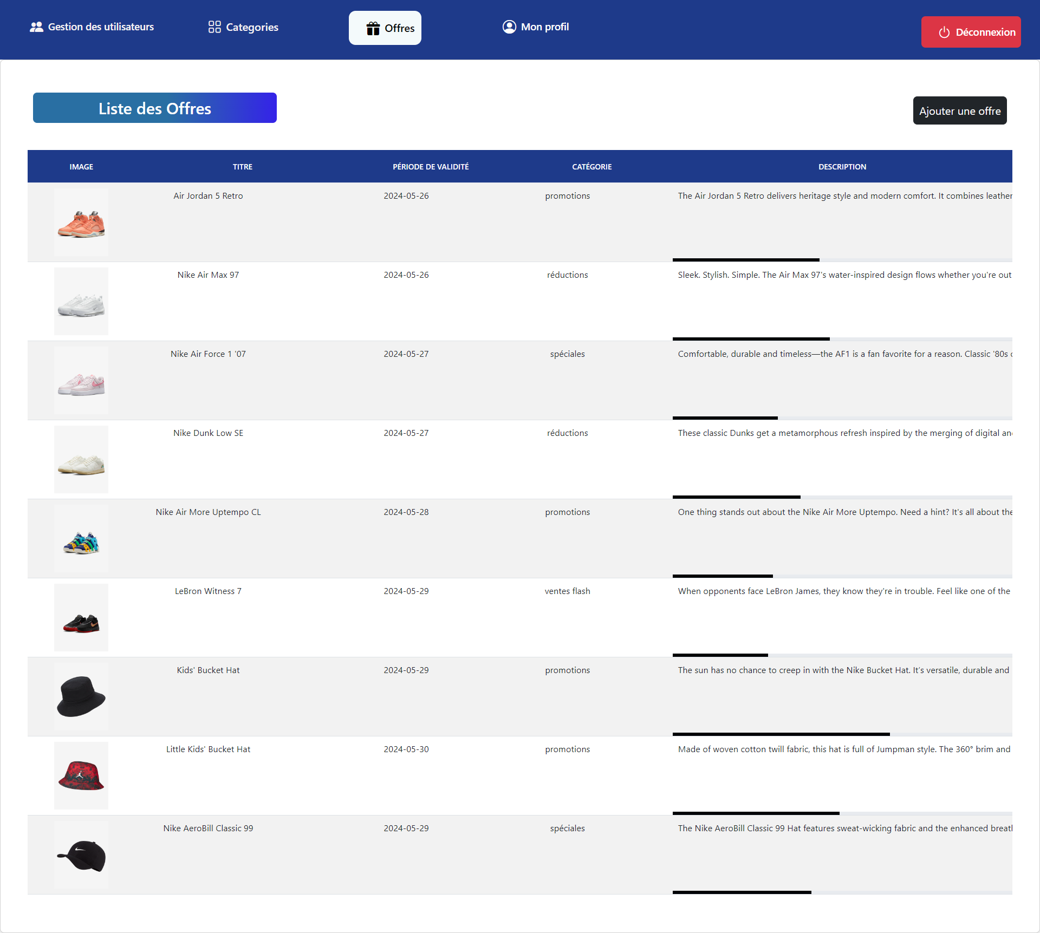The width and height of the screenshot is (1040, 933).
Task: Click the profile avatar icon beside Mon profil
Action: click(x=509, y=27)
